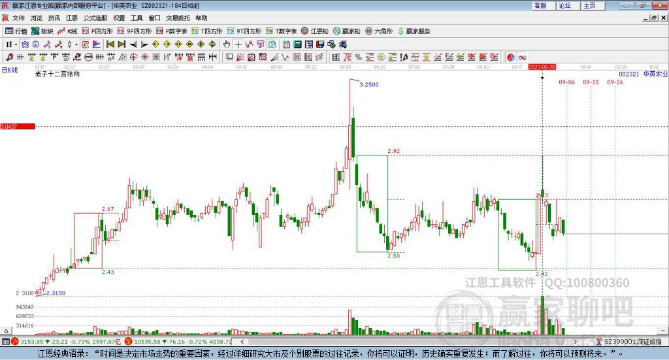Click the 09-06 forecast date label
The width and height of the screenshot is (669, 360).
tap(566, 82)
